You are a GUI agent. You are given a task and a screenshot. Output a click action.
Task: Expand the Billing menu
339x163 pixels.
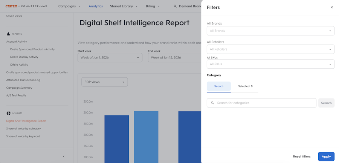pos(153,6)
